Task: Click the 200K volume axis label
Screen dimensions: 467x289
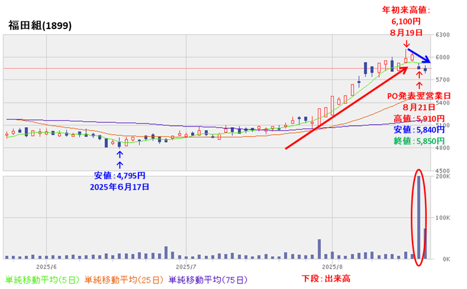Action: click(443, 176)
